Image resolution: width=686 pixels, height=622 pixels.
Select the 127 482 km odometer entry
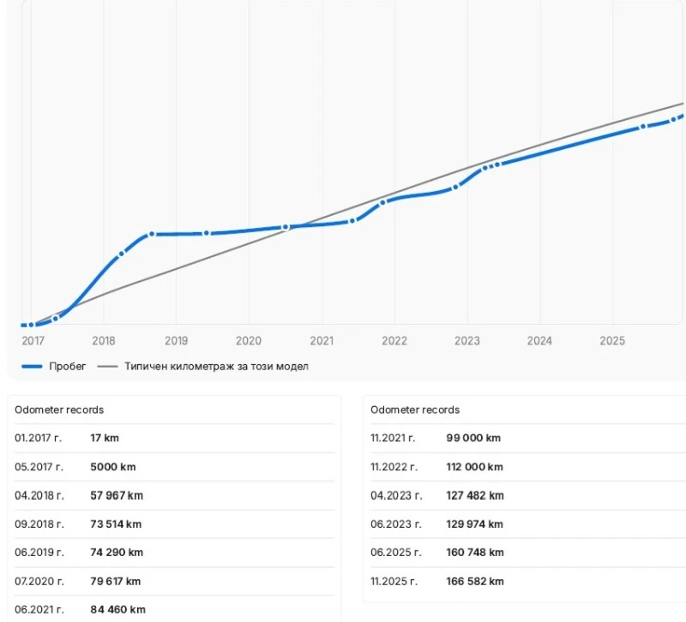tap(474, 496)
